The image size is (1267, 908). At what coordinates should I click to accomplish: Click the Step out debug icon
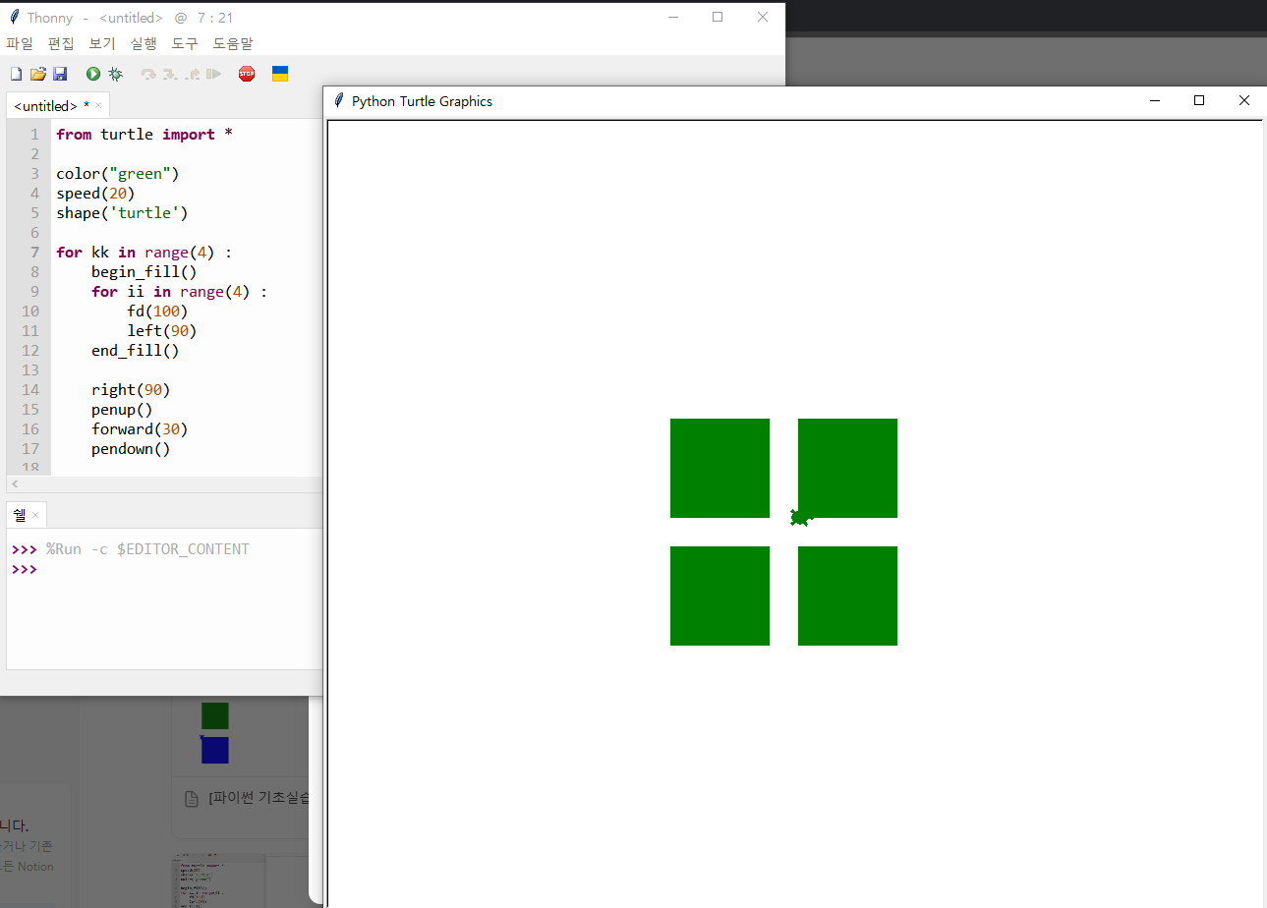192,74
